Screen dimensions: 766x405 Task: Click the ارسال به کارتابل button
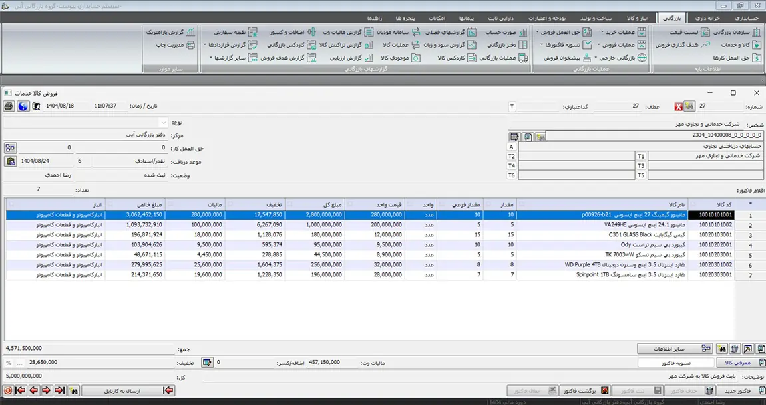point(126,392)
